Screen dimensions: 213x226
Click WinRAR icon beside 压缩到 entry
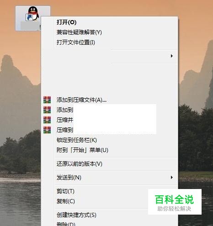(x=47, y=130)
